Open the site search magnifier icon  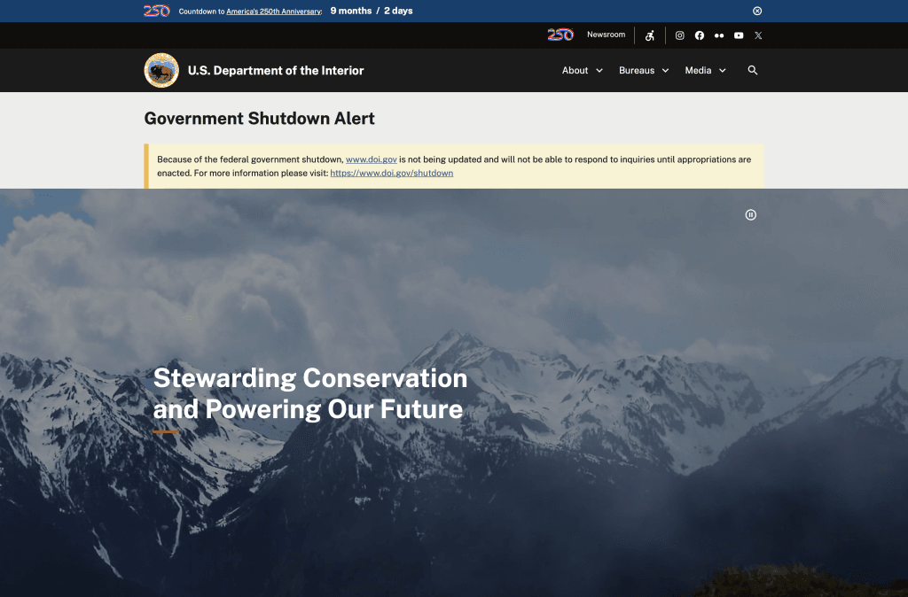pyautogui.click(x=752, y=70)
